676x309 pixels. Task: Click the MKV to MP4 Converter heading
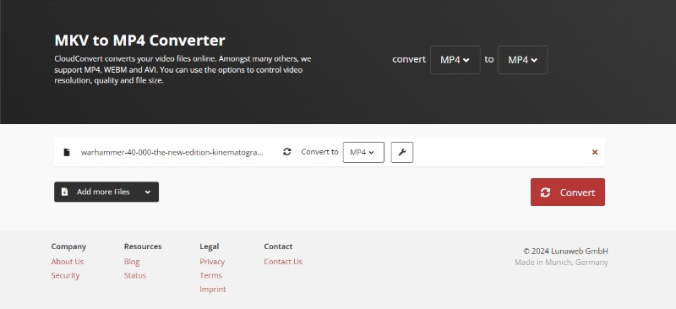click(x=139, y=40)
